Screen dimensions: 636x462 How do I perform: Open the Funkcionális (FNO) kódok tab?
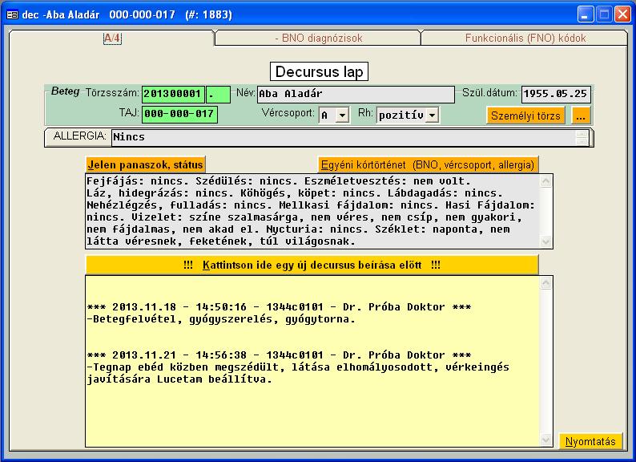coord(525,38)
